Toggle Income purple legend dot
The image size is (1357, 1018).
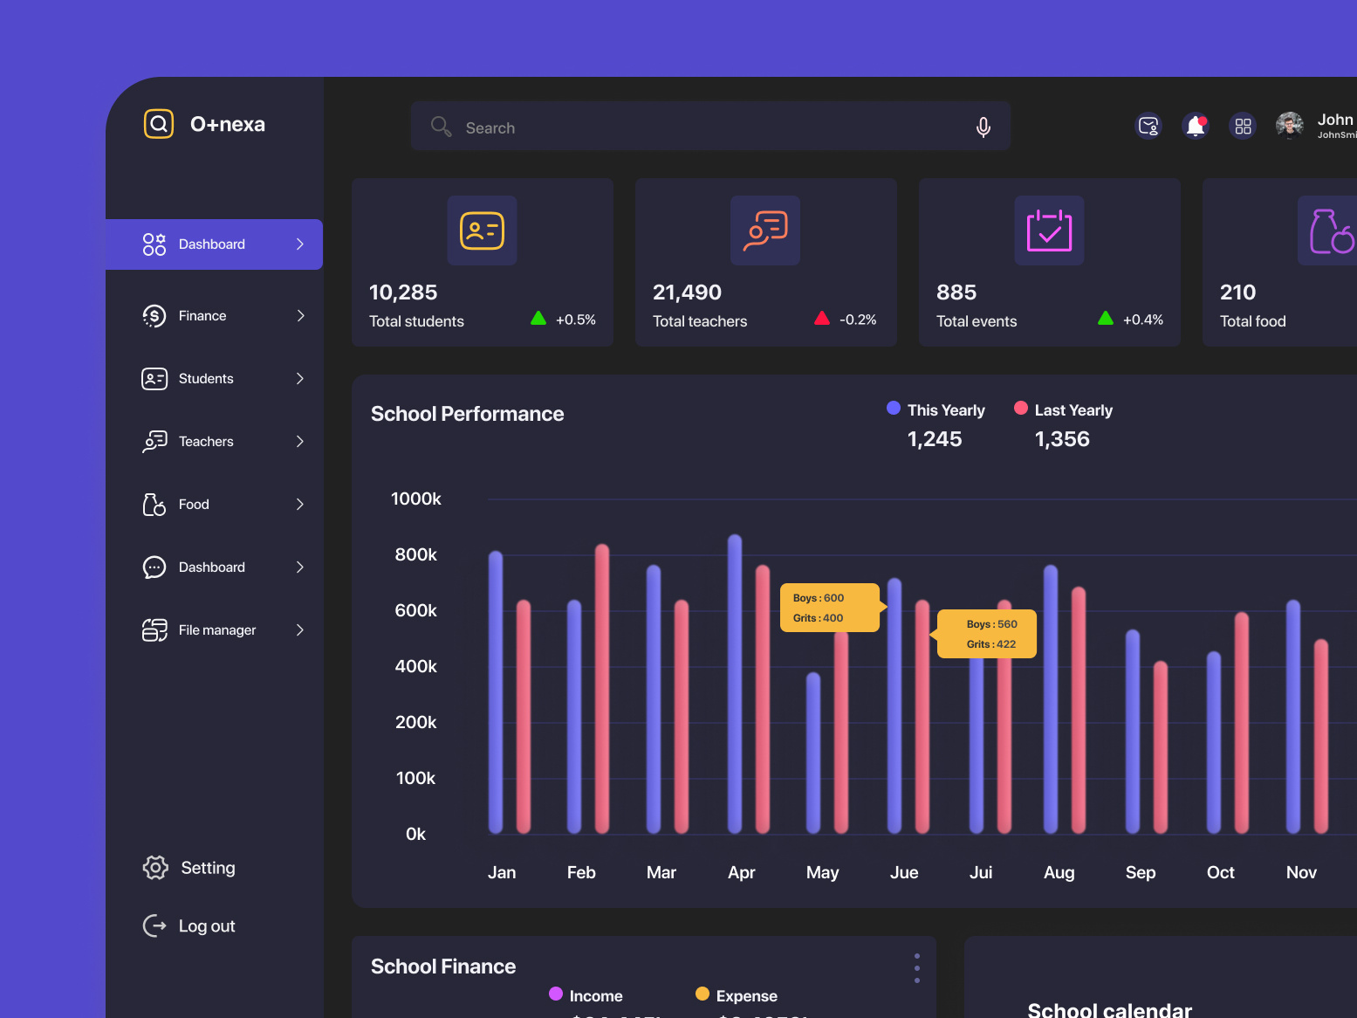click(556, 994)
